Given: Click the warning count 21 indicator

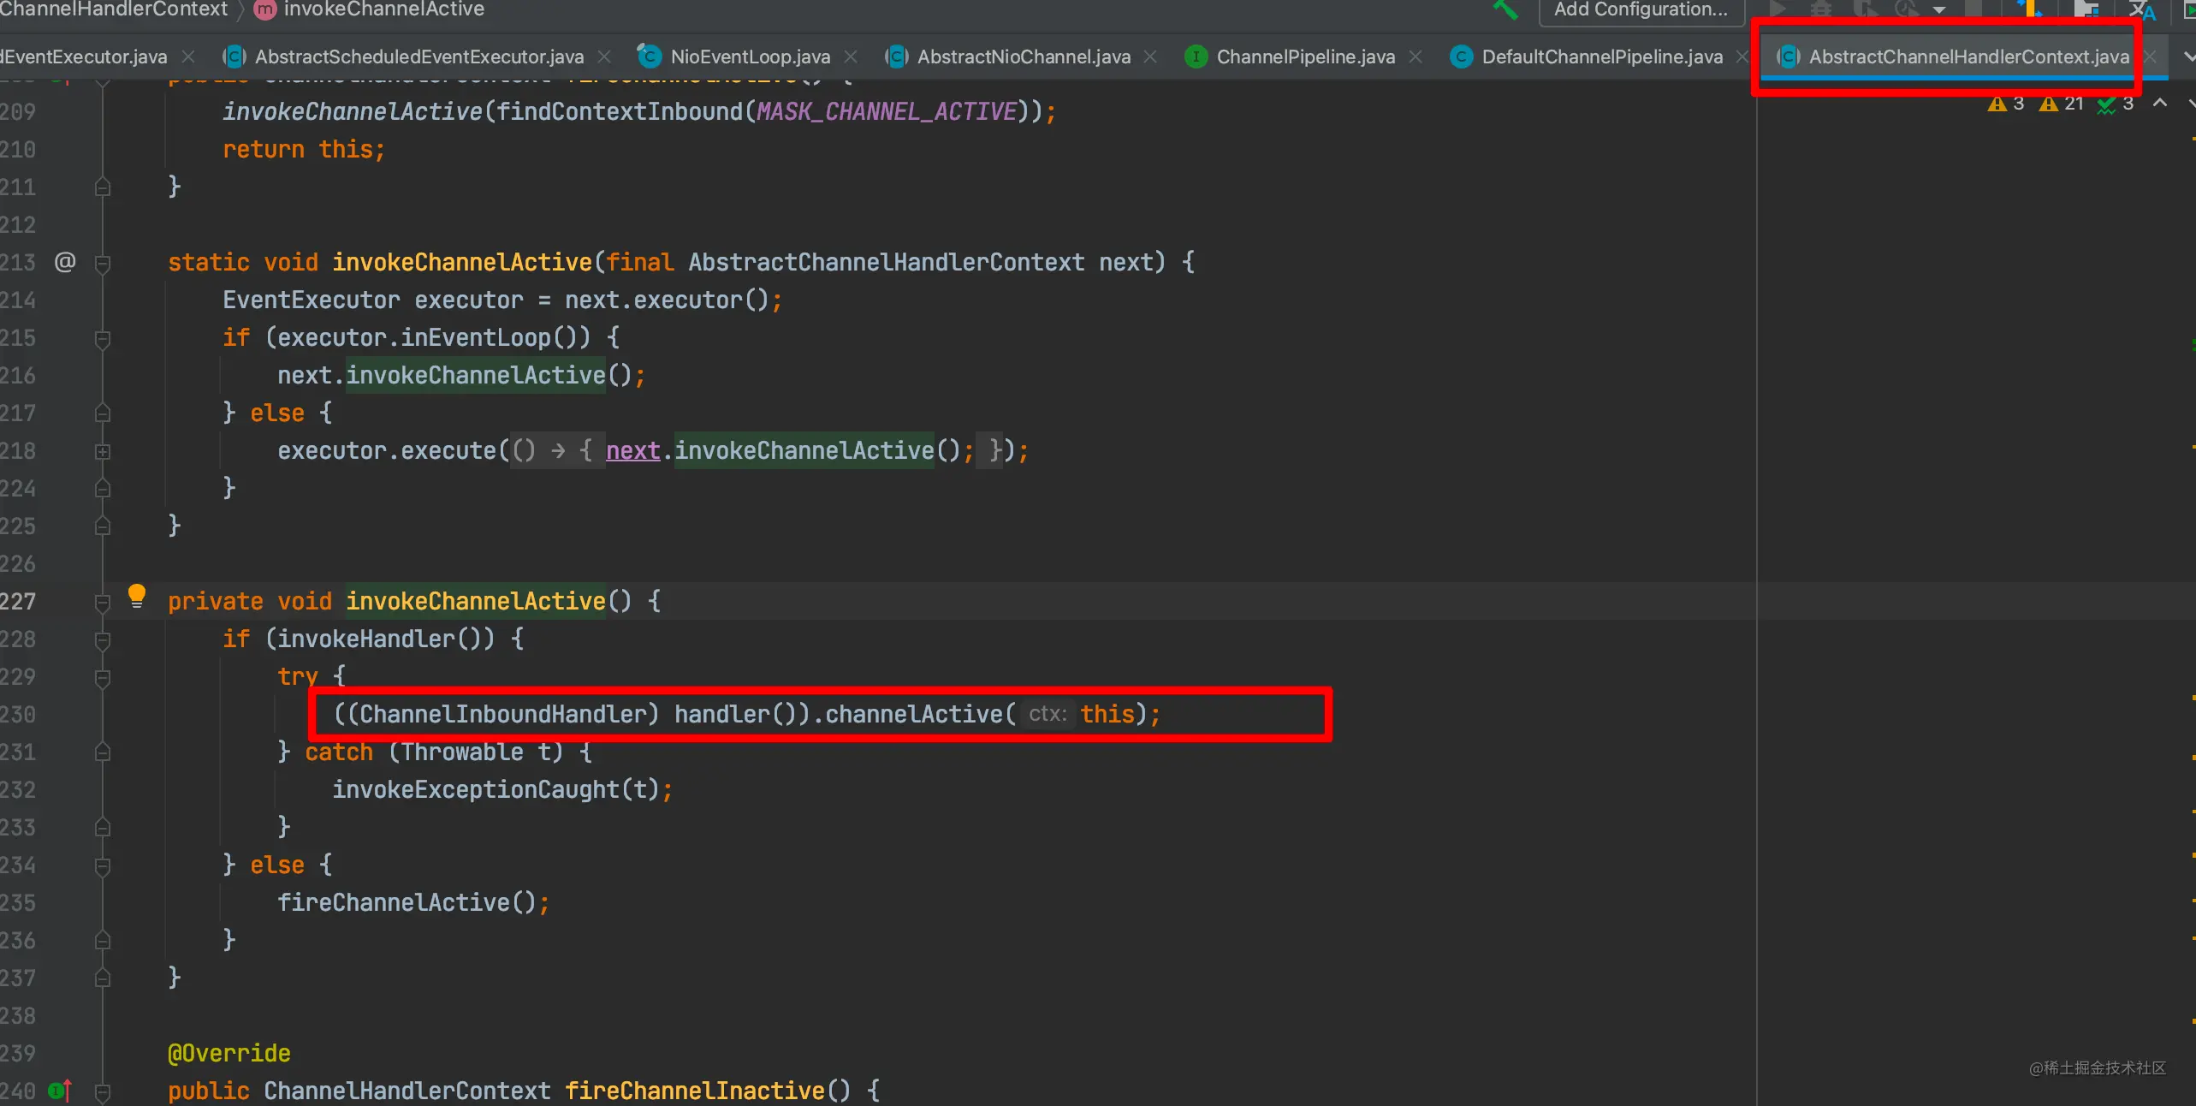Looking at the screenshot, I should pyautogui.click(x=2061, y=104).
